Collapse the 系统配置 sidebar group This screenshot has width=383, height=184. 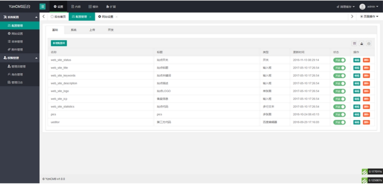36,17
